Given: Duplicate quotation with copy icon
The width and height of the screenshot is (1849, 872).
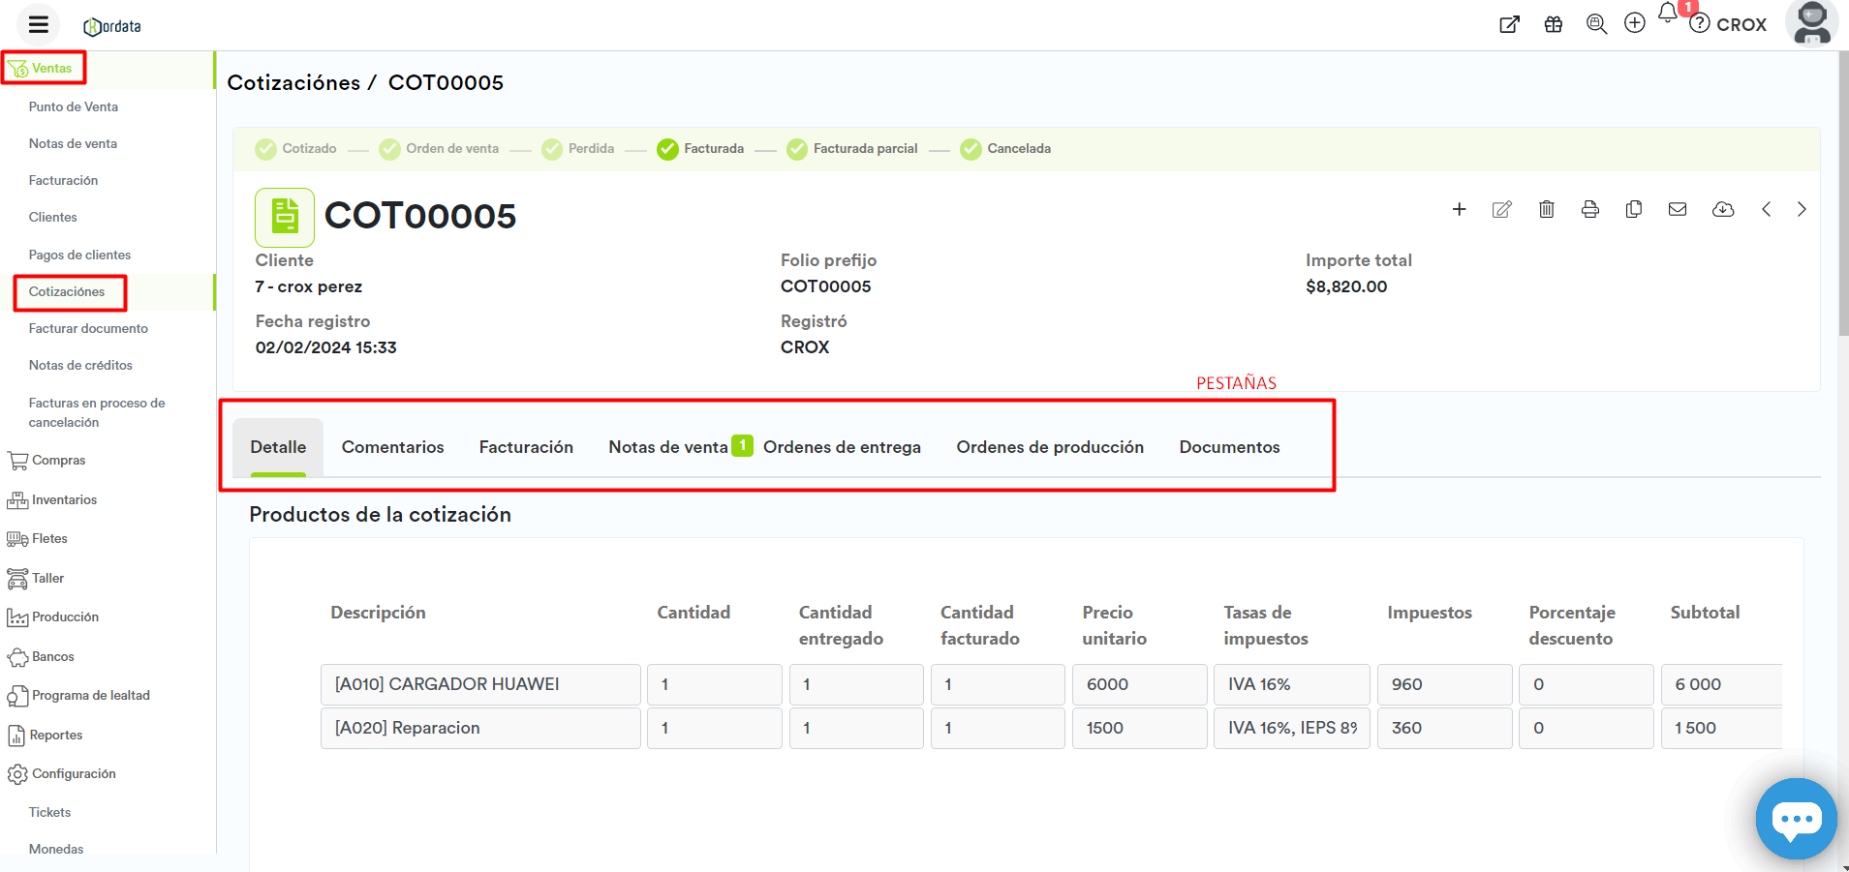Looking at the screenshot, I should (x=1633, y=210).
